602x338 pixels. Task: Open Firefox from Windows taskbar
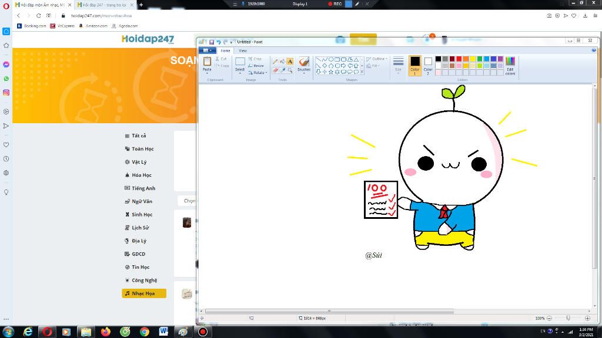[106, 332]
